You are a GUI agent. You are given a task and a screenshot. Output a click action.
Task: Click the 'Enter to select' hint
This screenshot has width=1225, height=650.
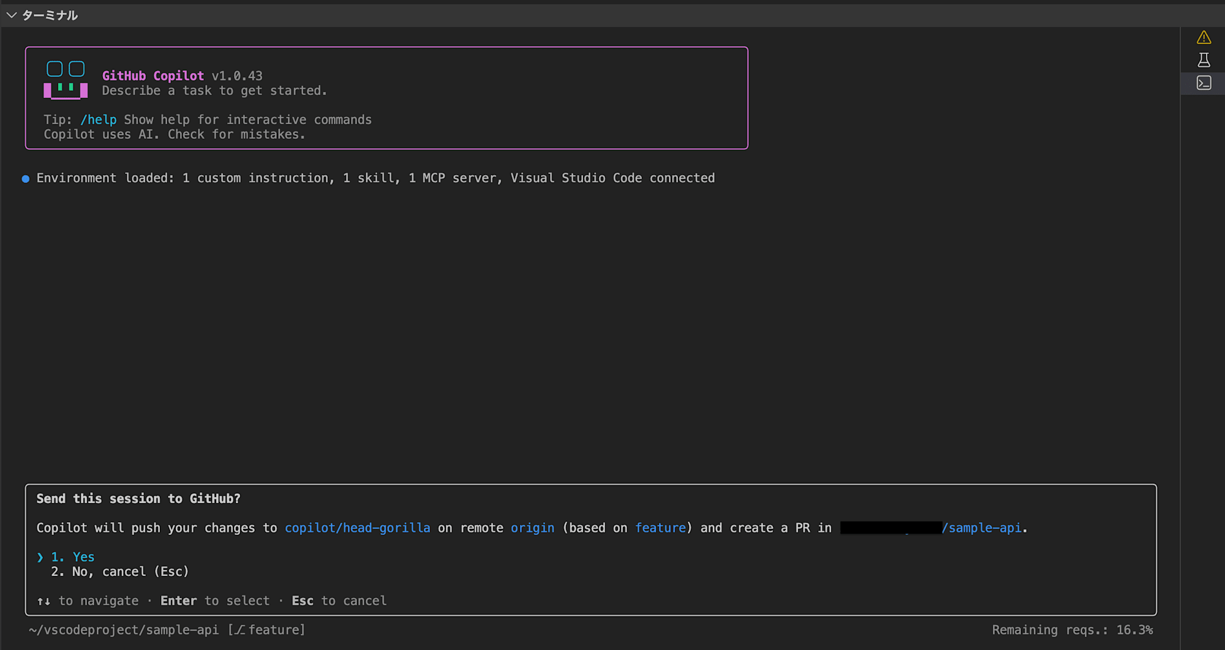pos(215,601)
